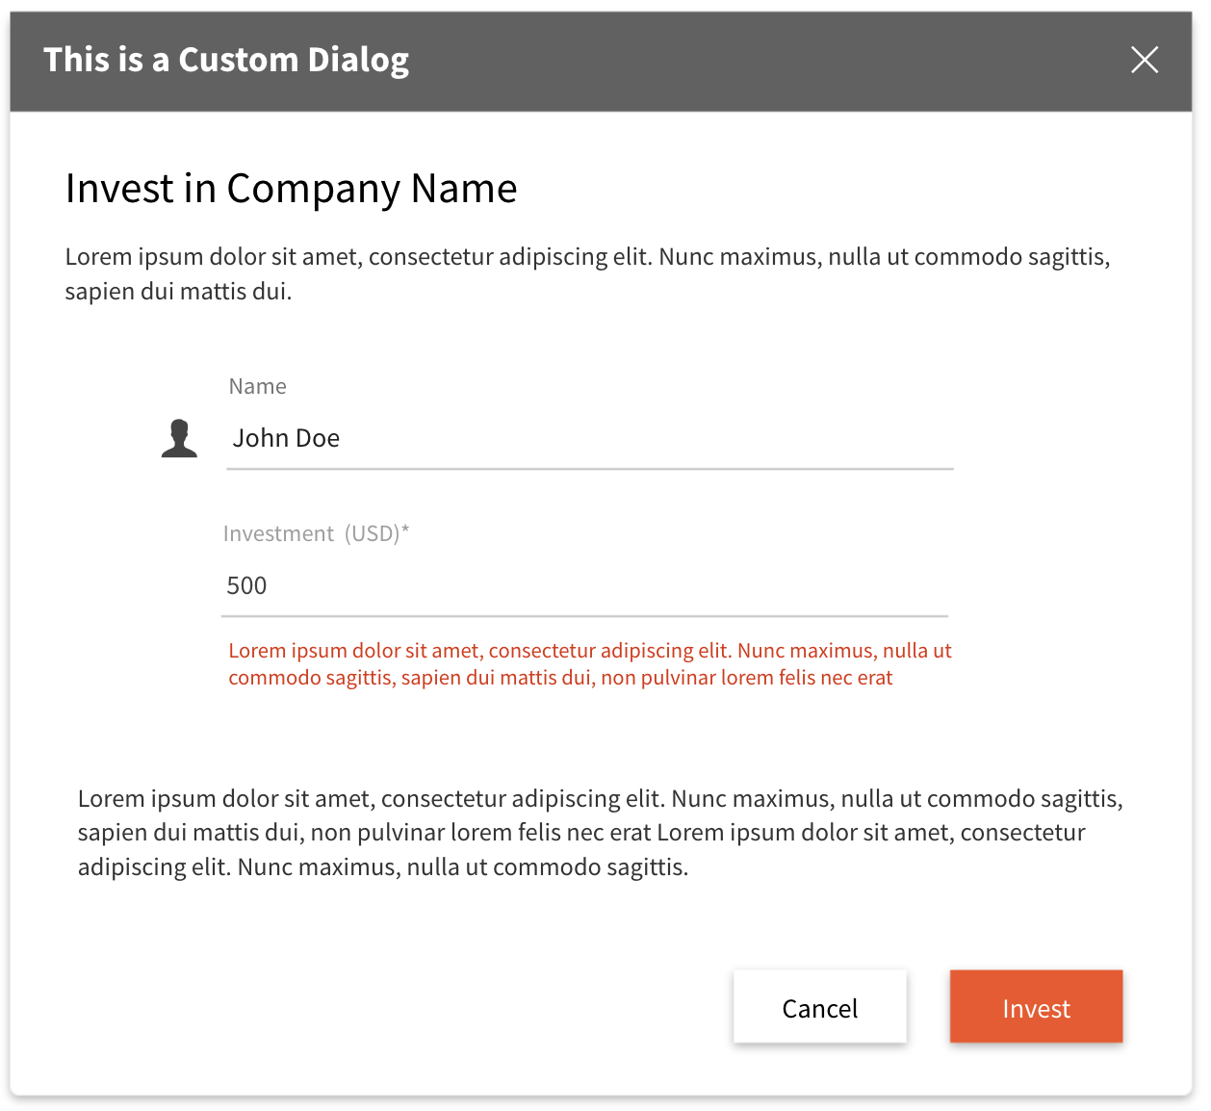Close the Custom Dialog with X icon
1211x1111 pixels.
pos(1144,60)
